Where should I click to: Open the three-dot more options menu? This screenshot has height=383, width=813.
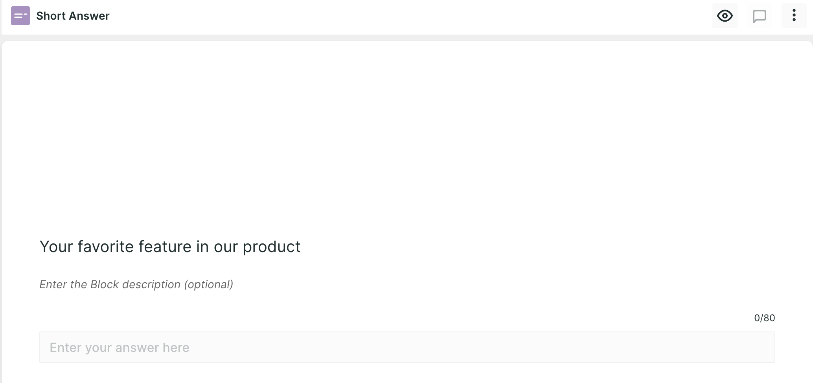click(x=794, y=16)
